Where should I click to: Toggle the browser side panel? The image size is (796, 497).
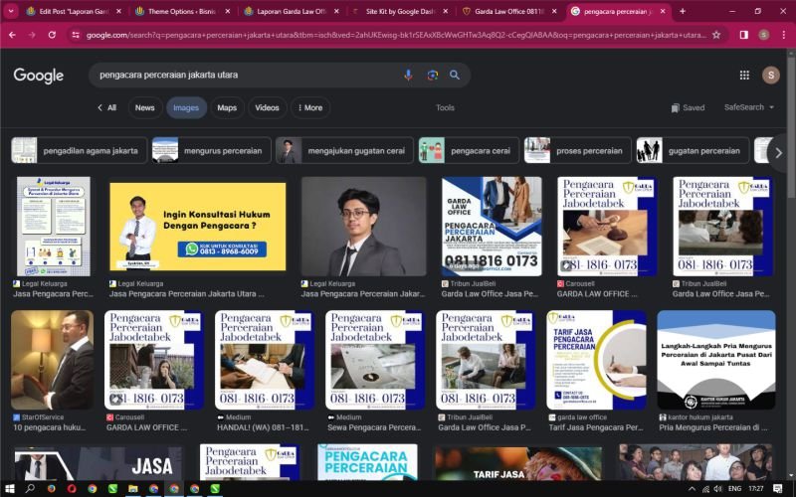pyautogui.click(x=743, y=35)
